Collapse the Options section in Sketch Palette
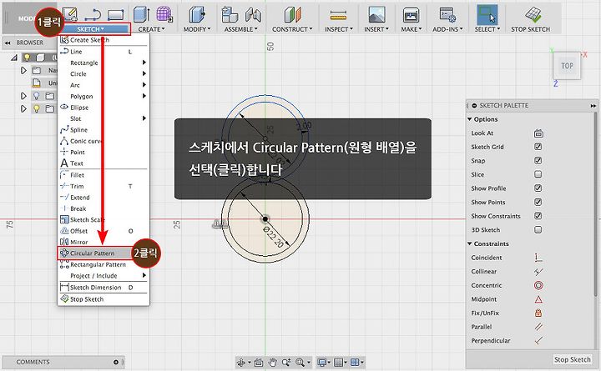The height and width of the screenshot is (371, 601). 469,119
